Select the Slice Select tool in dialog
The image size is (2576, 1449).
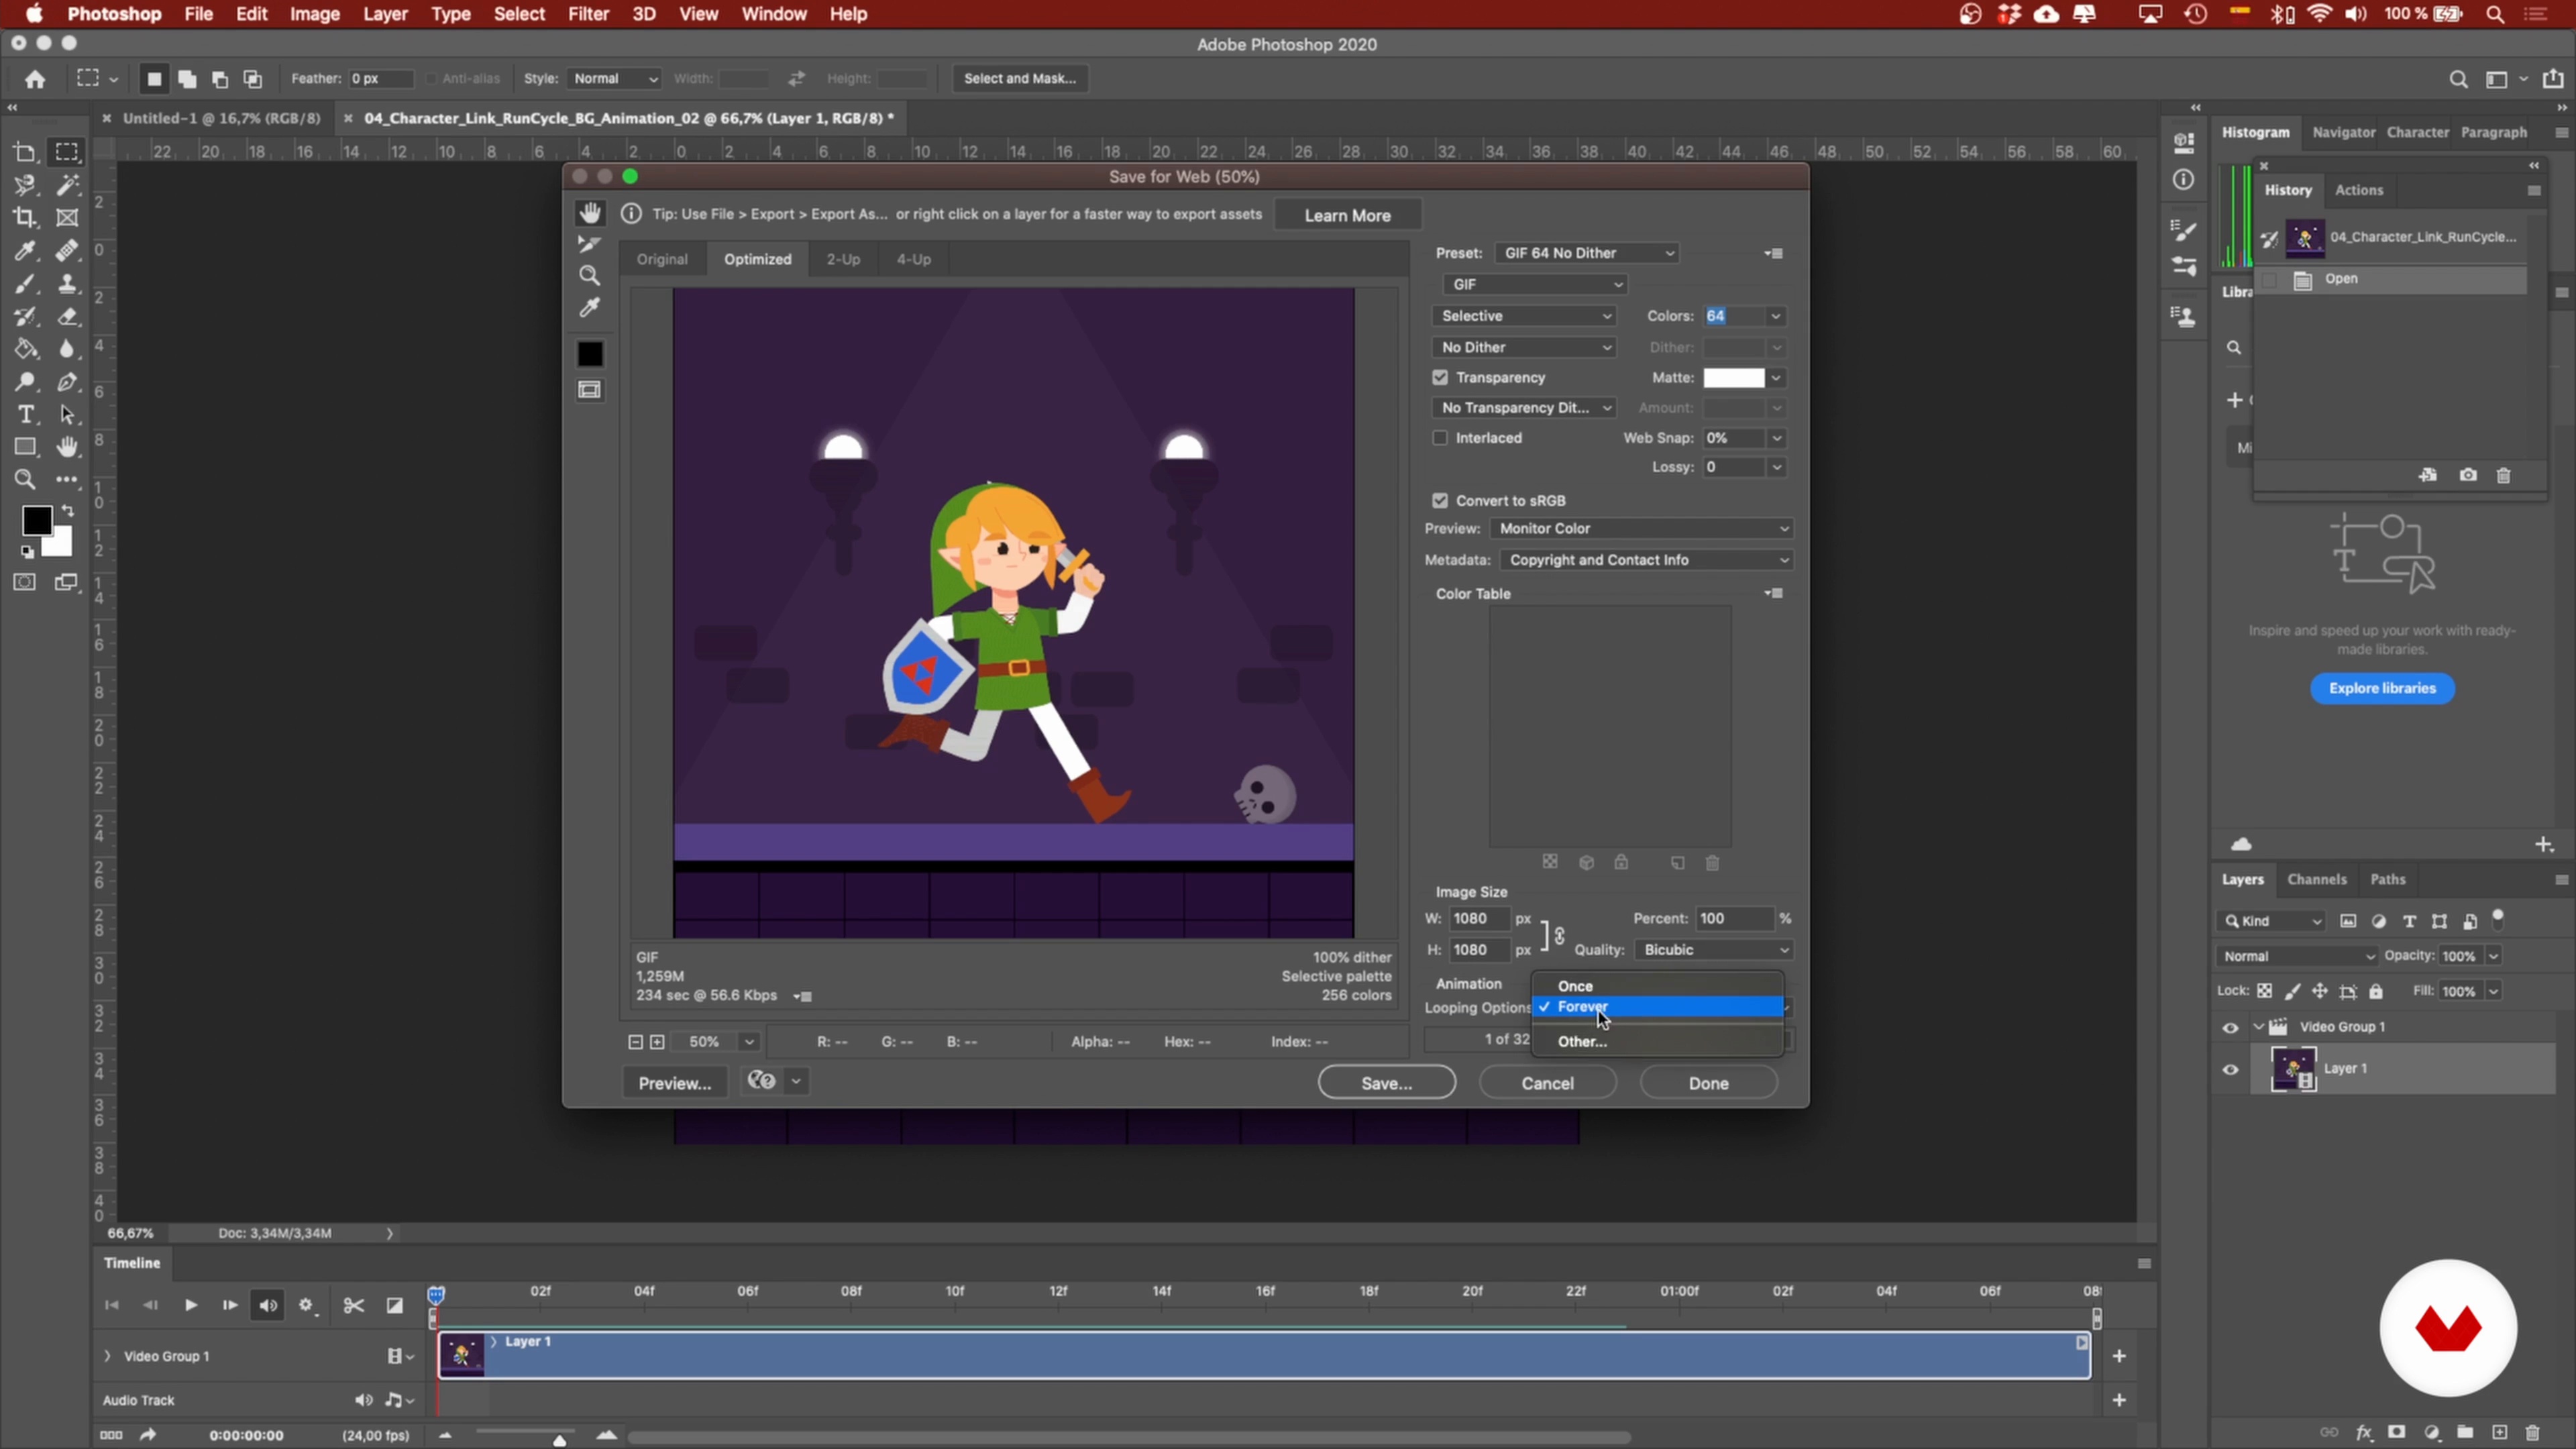[590, 244]
